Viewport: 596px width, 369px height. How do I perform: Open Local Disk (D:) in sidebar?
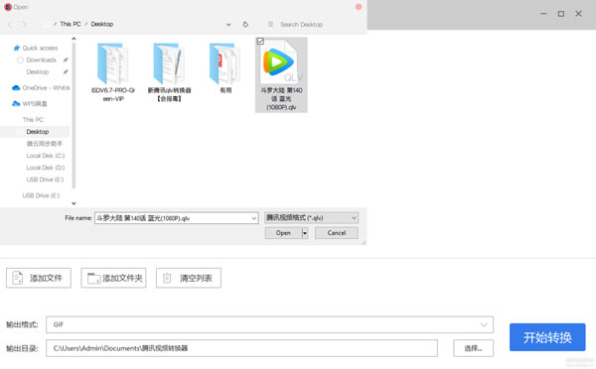pyautogui.click(x=46, y=168)
